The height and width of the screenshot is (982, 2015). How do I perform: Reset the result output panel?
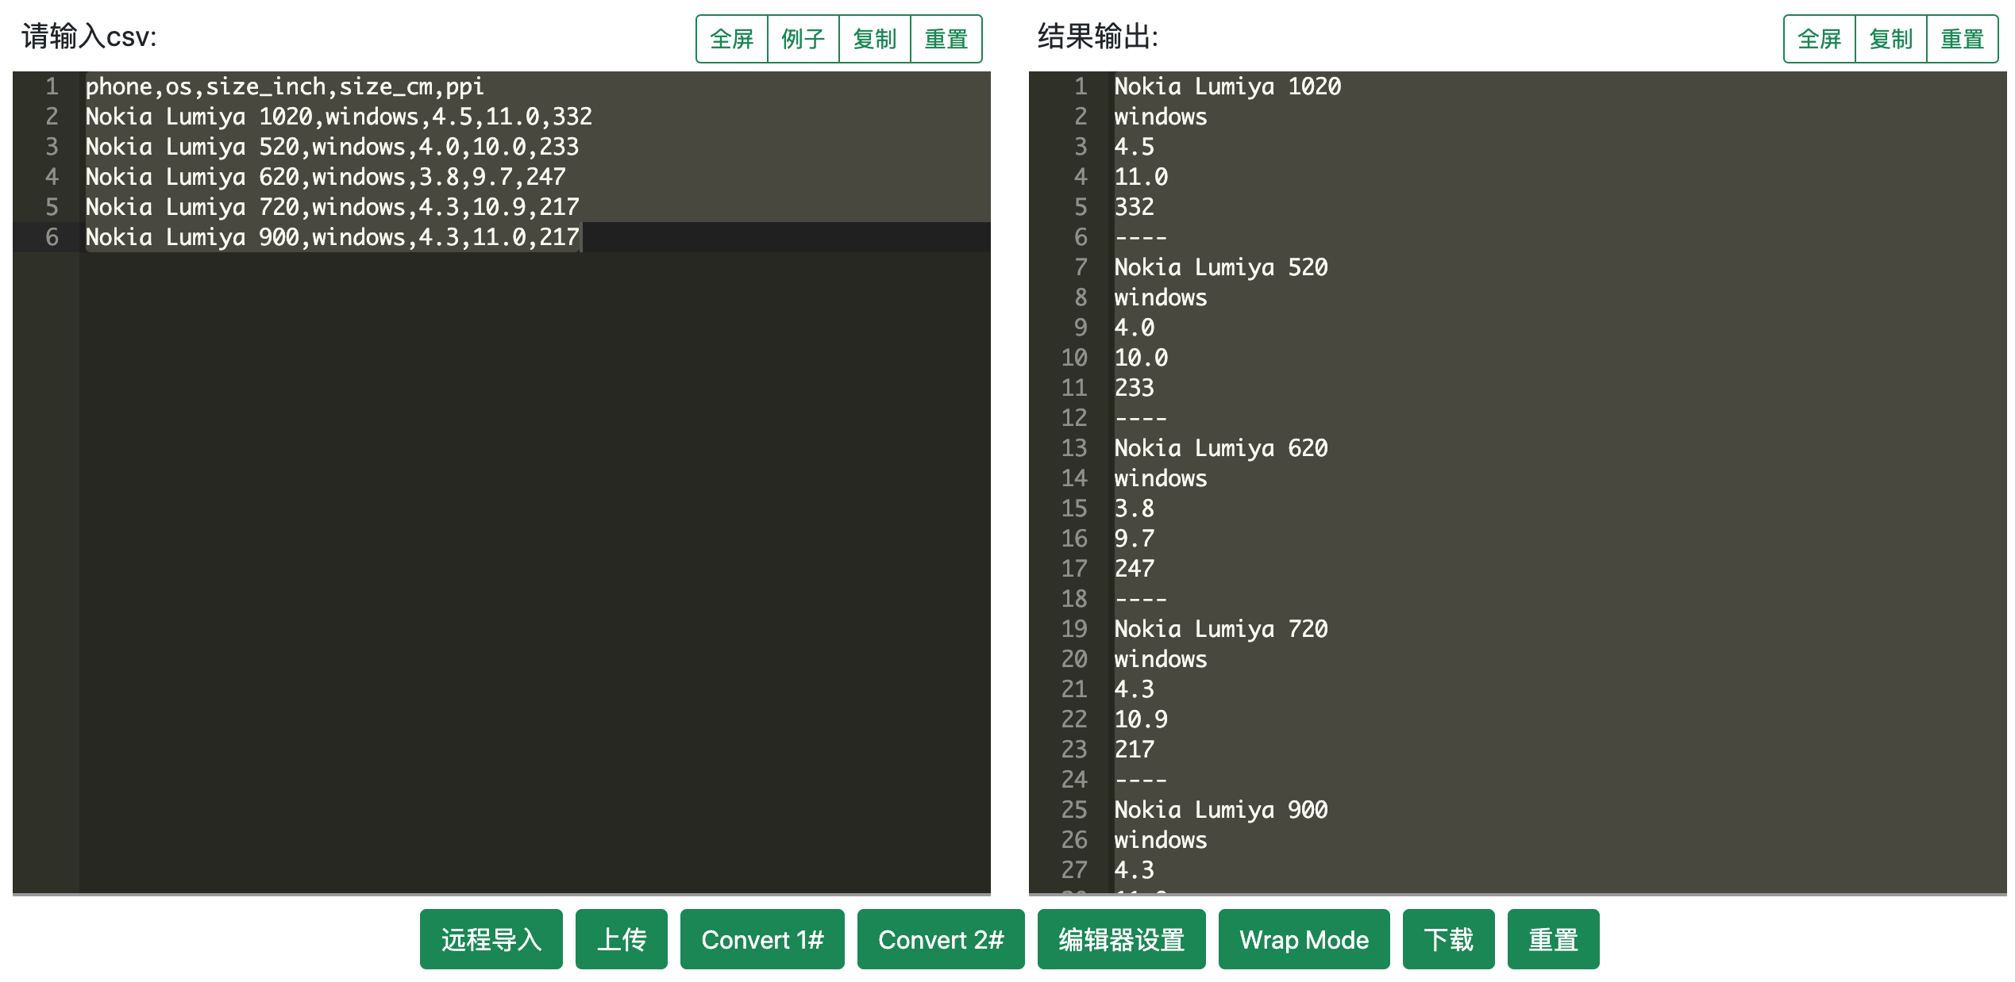coord(1963,37)
